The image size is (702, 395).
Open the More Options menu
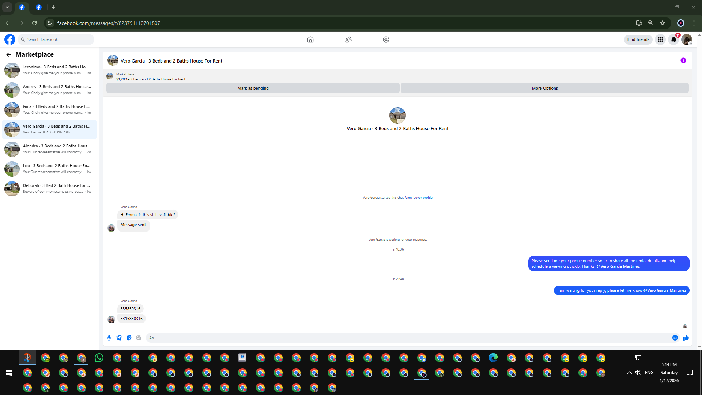[544, 88]
